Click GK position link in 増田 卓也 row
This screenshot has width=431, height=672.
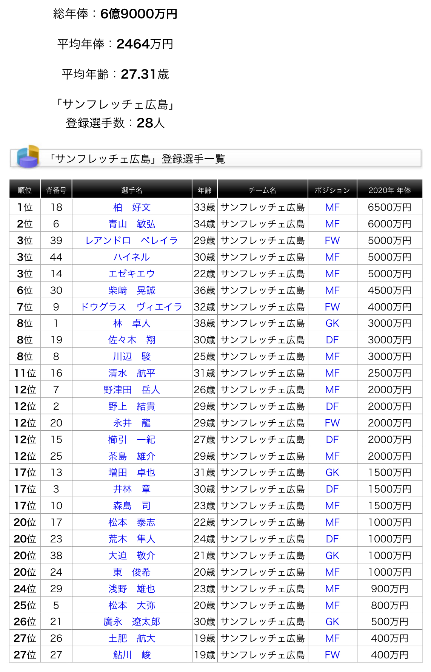click(332, 473)
